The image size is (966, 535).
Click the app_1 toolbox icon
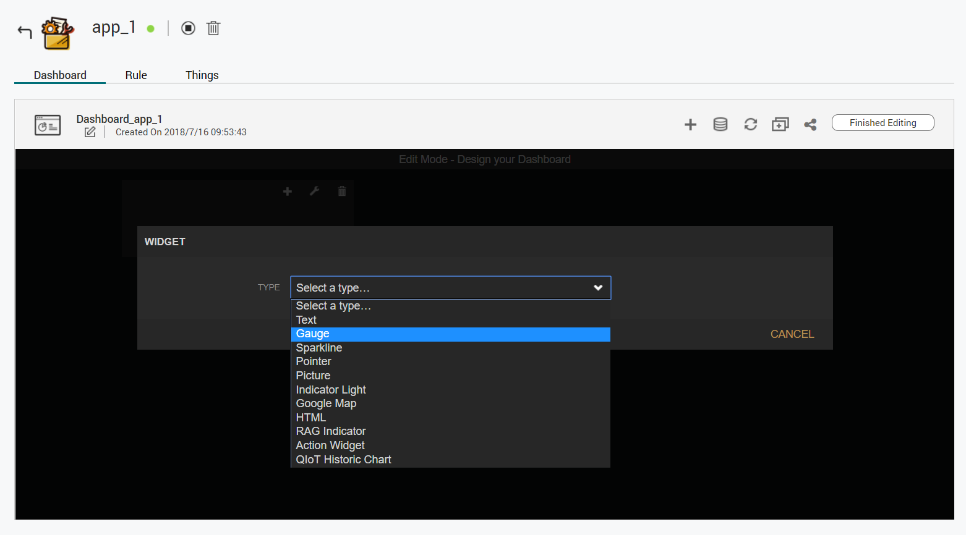[57, 33]
